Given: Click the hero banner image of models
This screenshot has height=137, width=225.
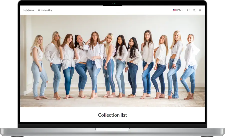Looking at the screenshot, I should [112, 61].
